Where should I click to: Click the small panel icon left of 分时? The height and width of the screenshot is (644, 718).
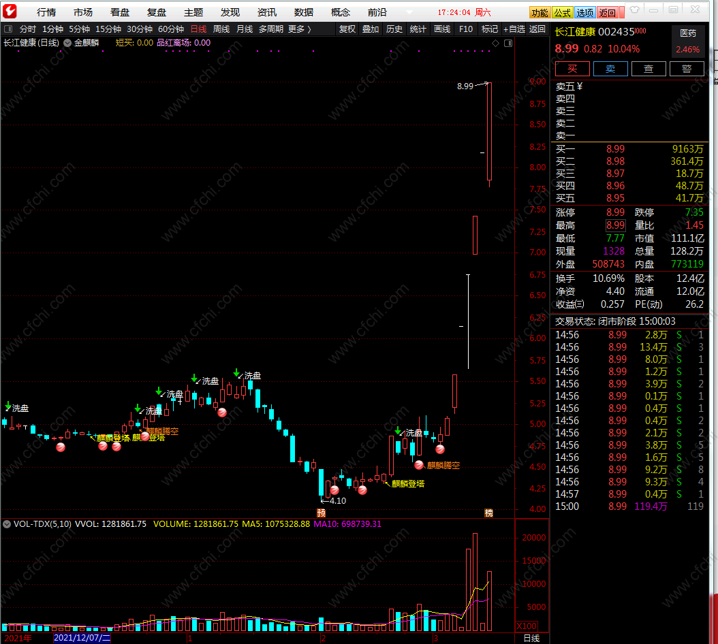pos(8,29)
